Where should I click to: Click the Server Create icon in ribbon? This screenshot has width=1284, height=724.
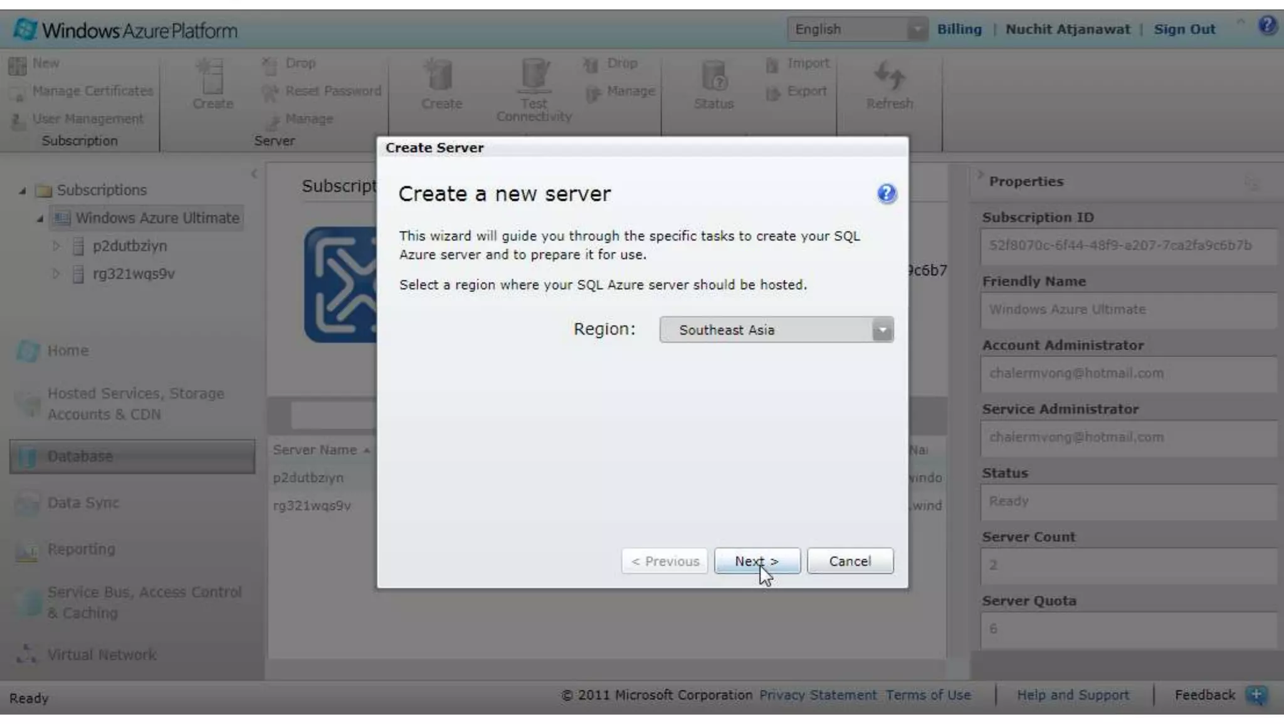(x=212, y=76)
